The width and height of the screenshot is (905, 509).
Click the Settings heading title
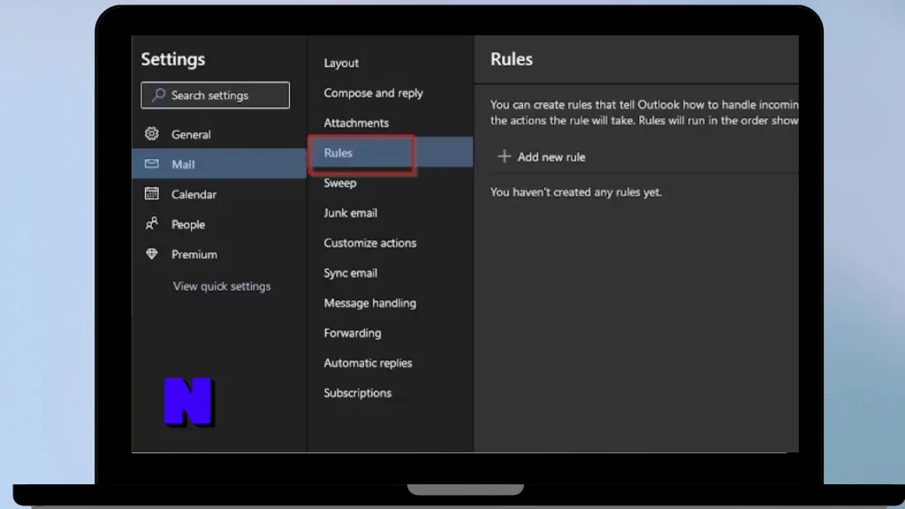172,59
